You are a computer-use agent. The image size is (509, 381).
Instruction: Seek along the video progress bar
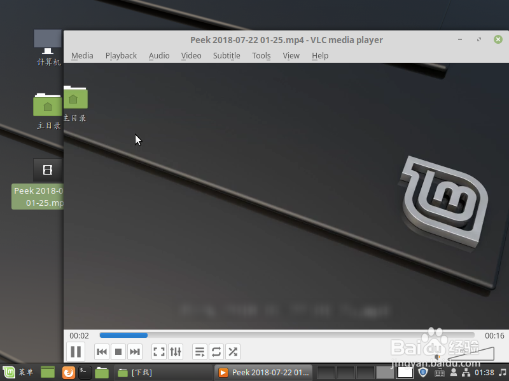click(x=287, y=335)
